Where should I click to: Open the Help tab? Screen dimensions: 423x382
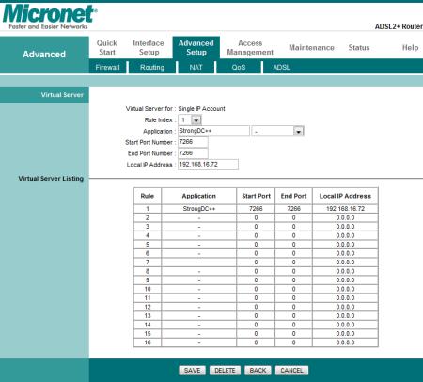point(410,48)
